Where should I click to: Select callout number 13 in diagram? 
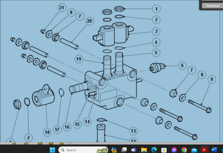pyautogui.click(x=134, y=131)
